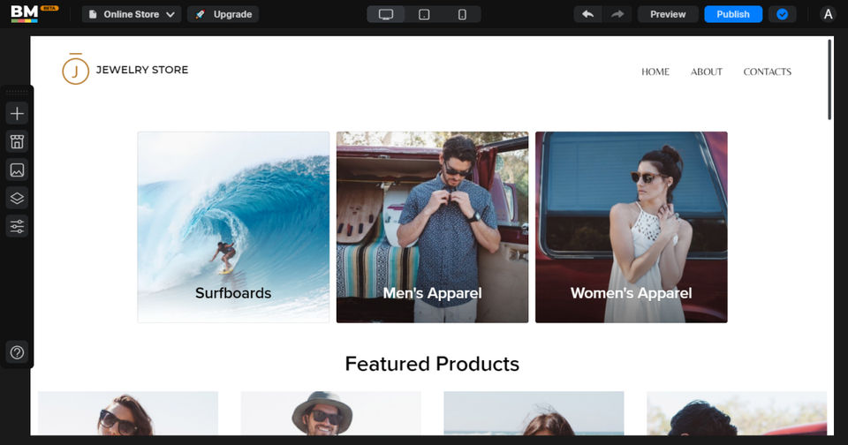
Task: Open the store panel icon
Action: click(17, 141)
